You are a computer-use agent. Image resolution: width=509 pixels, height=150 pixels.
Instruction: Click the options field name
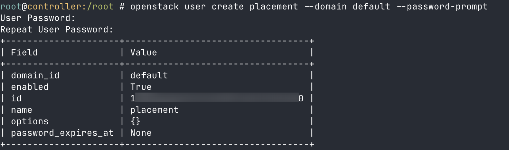coord(30,121)
